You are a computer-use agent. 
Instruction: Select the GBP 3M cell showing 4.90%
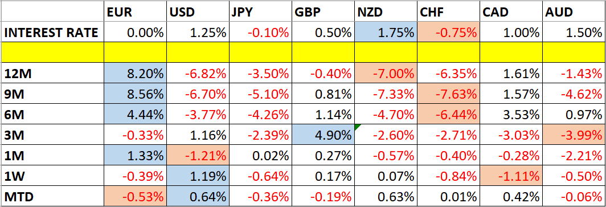click(323, 135)
